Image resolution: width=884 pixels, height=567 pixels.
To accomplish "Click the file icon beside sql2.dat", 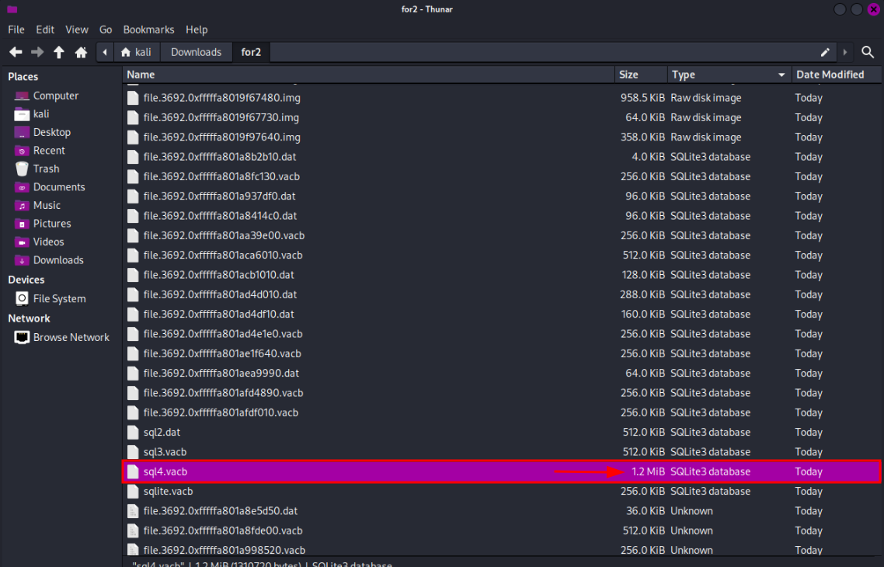I will point(133,433).
